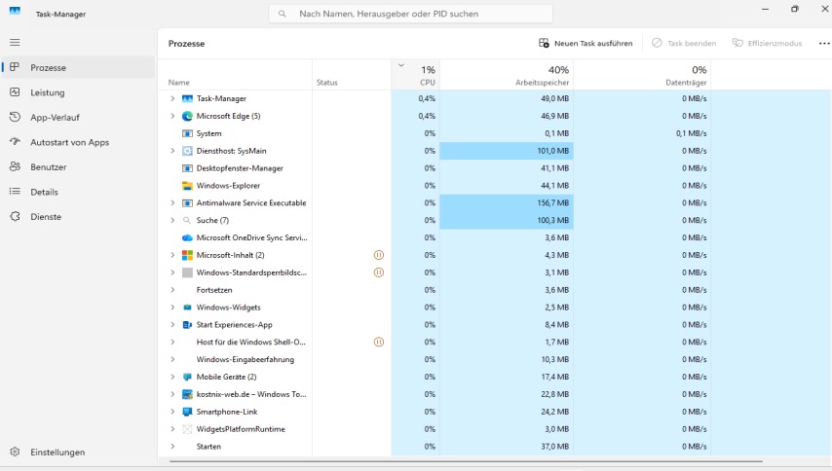Image resolution: width=832 pixels, height=471 pixels.
Task: Click the App-Verlauf history icon
Action: pyautogui.click(x=15, y=117)
